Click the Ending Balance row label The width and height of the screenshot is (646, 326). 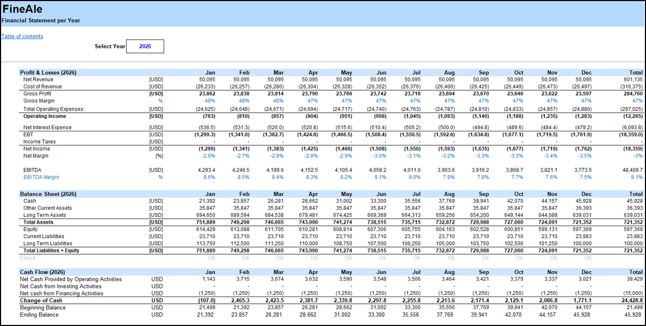(39, 315)
